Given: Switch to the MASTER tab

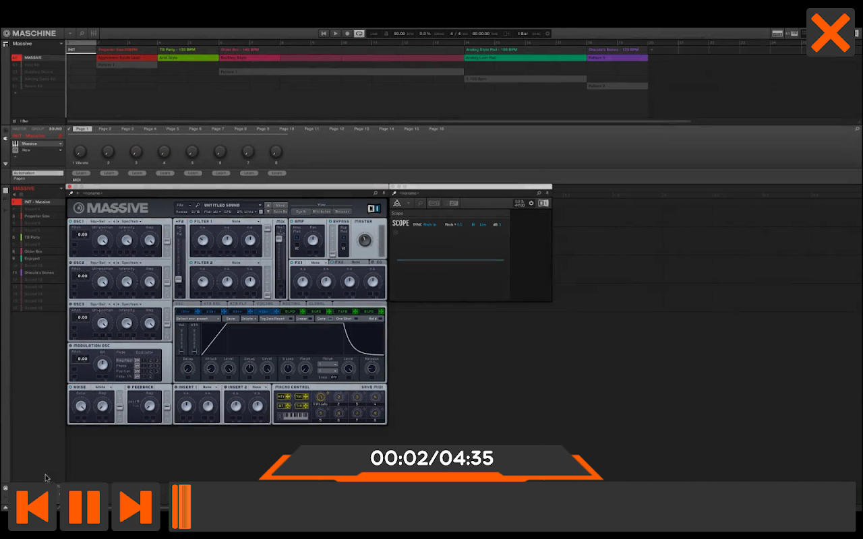Looking at the screenshot, I should point(19,129).
